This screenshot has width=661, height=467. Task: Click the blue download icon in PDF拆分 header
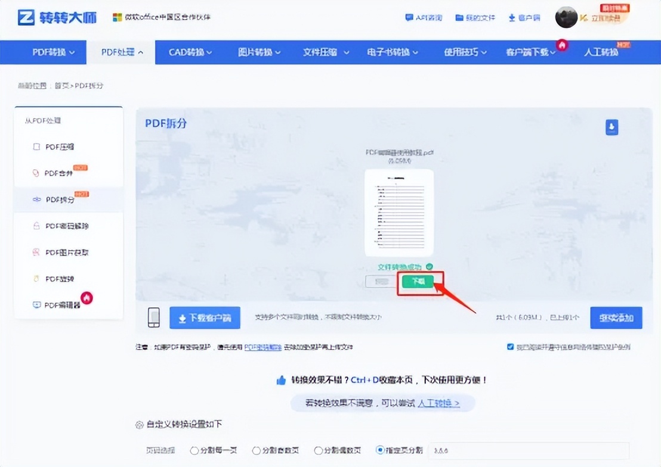coord(612,127)
